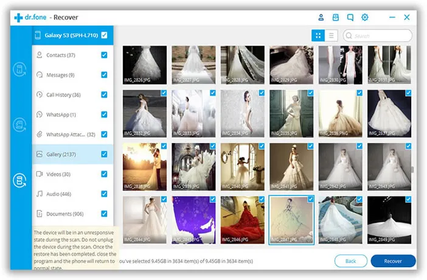
Task: Click the Back button
Action: pyautogui.click(x=350, y=261)
